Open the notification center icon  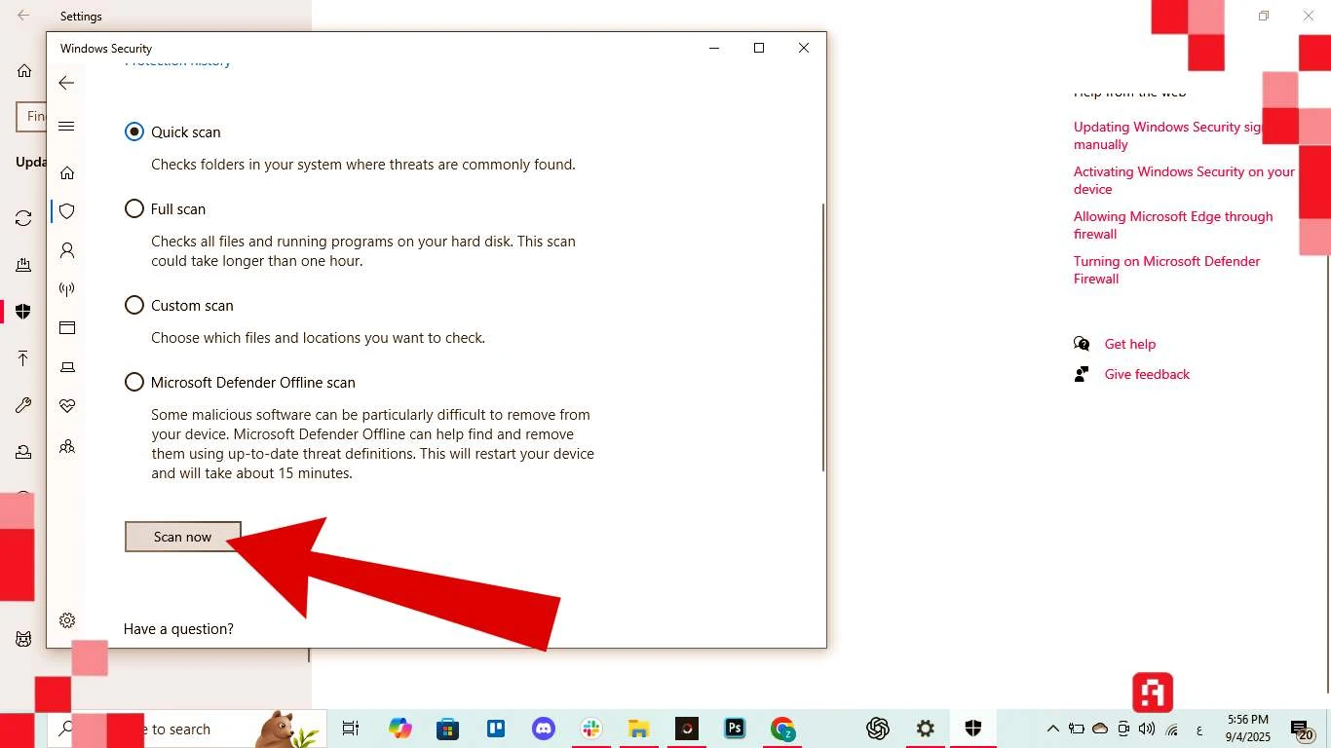(x=1303, y=729)
